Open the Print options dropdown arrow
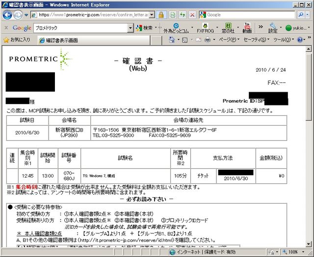 tap(213, 40)
